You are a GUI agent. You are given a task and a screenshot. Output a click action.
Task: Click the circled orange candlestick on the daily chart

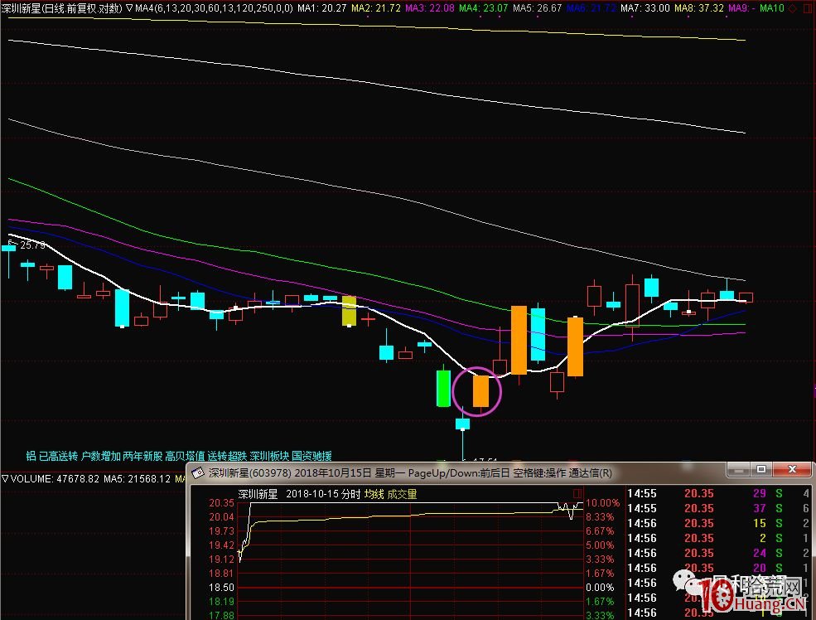coord(480,391)
